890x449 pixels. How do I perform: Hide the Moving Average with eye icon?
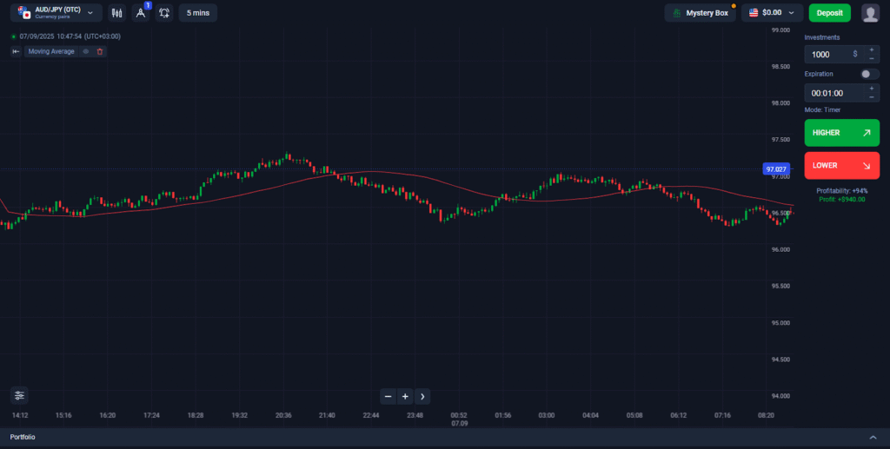85,51
